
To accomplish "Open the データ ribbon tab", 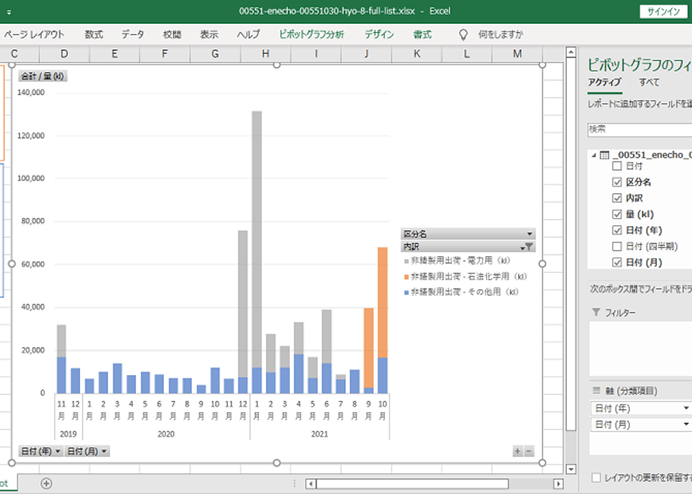I will (133, 34).
